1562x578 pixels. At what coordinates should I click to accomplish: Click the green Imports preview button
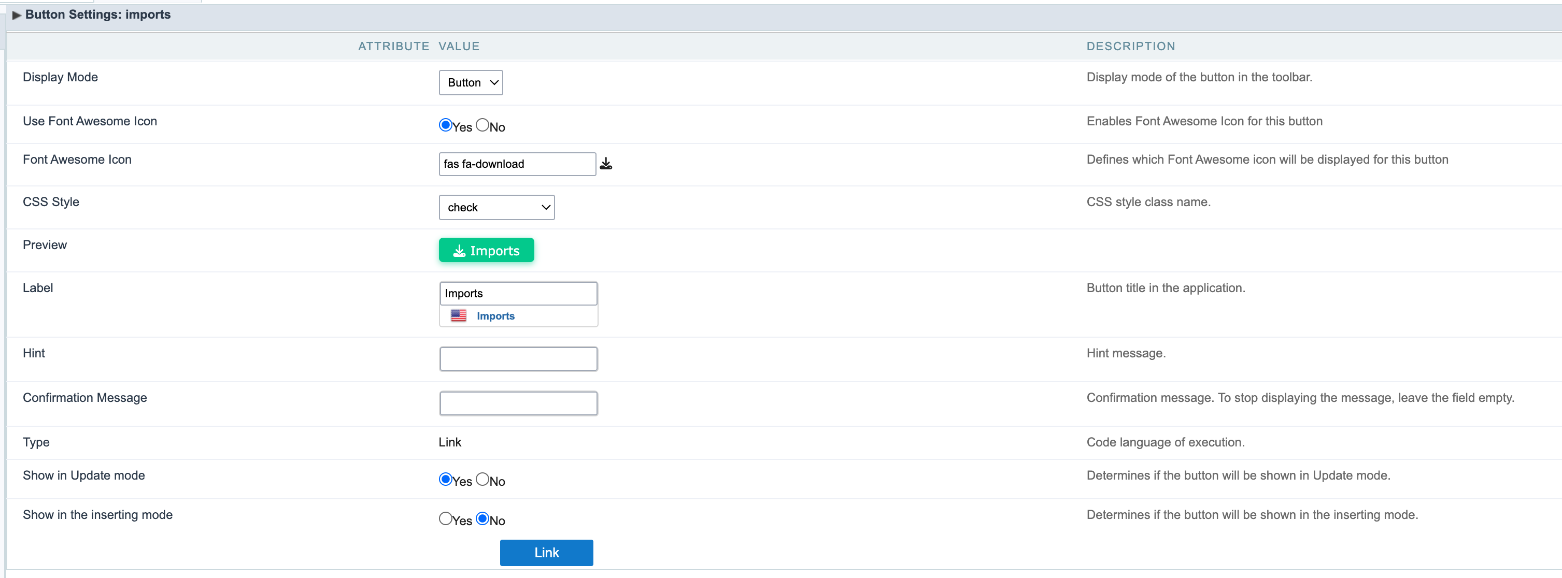coord(486,250)
